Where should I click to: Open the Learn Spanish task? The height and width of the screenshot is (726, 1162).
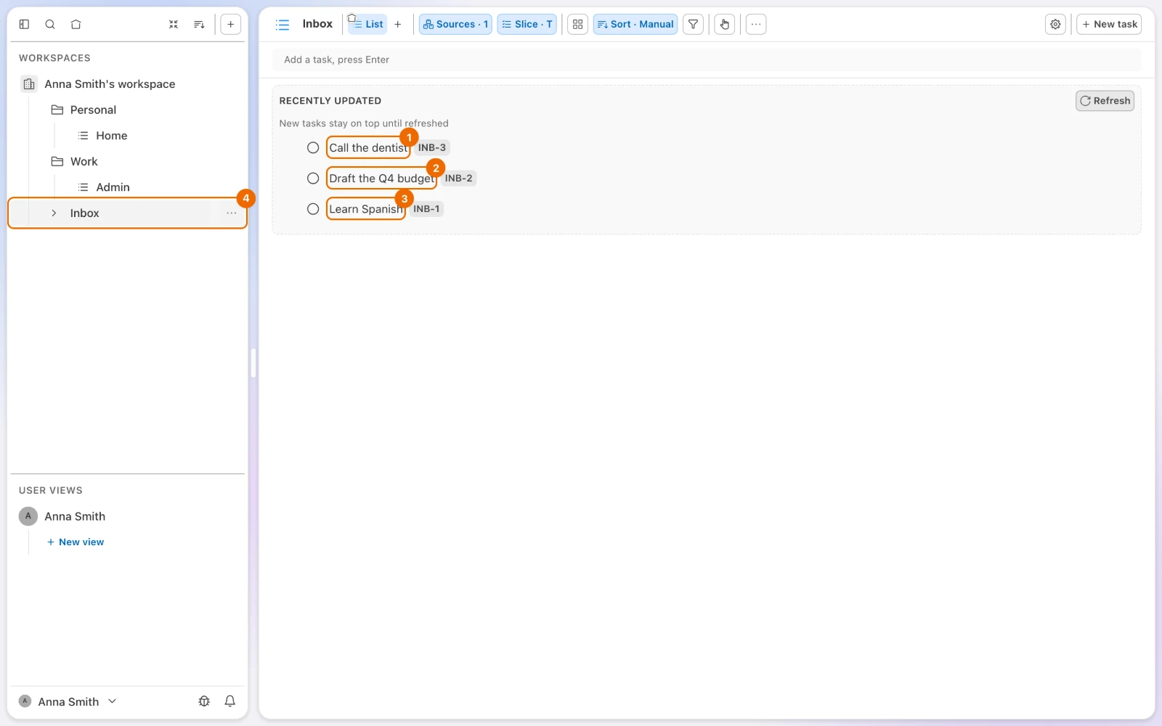pyautogui.click(x=365, y=209)
